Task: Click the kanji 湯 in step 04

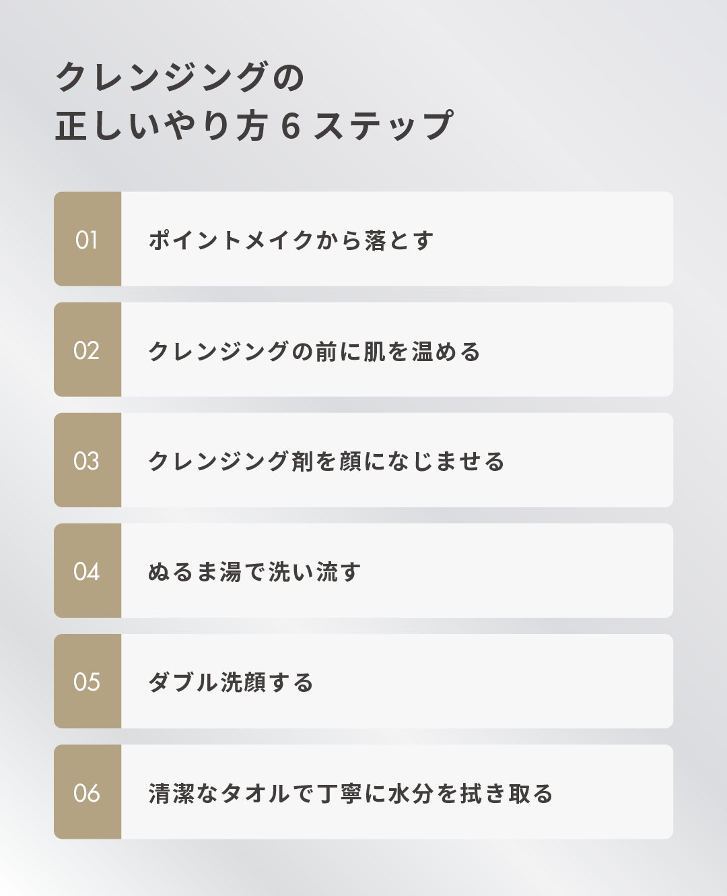Action: (x=230, y=571)
